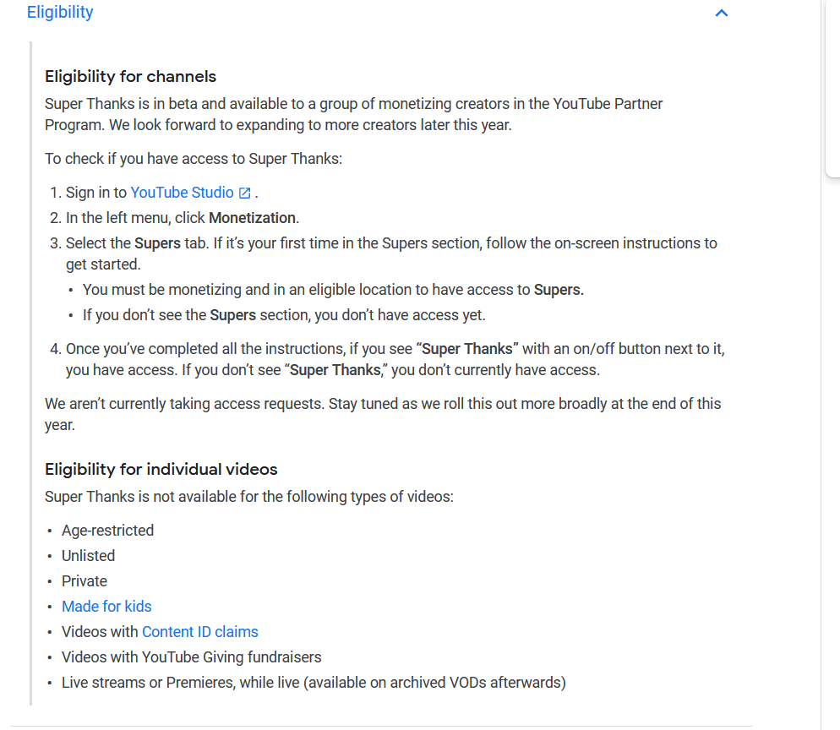Click the Private list item
This screenshot has width=840, height=730.
pyautogui.click(x=85, y=581)
